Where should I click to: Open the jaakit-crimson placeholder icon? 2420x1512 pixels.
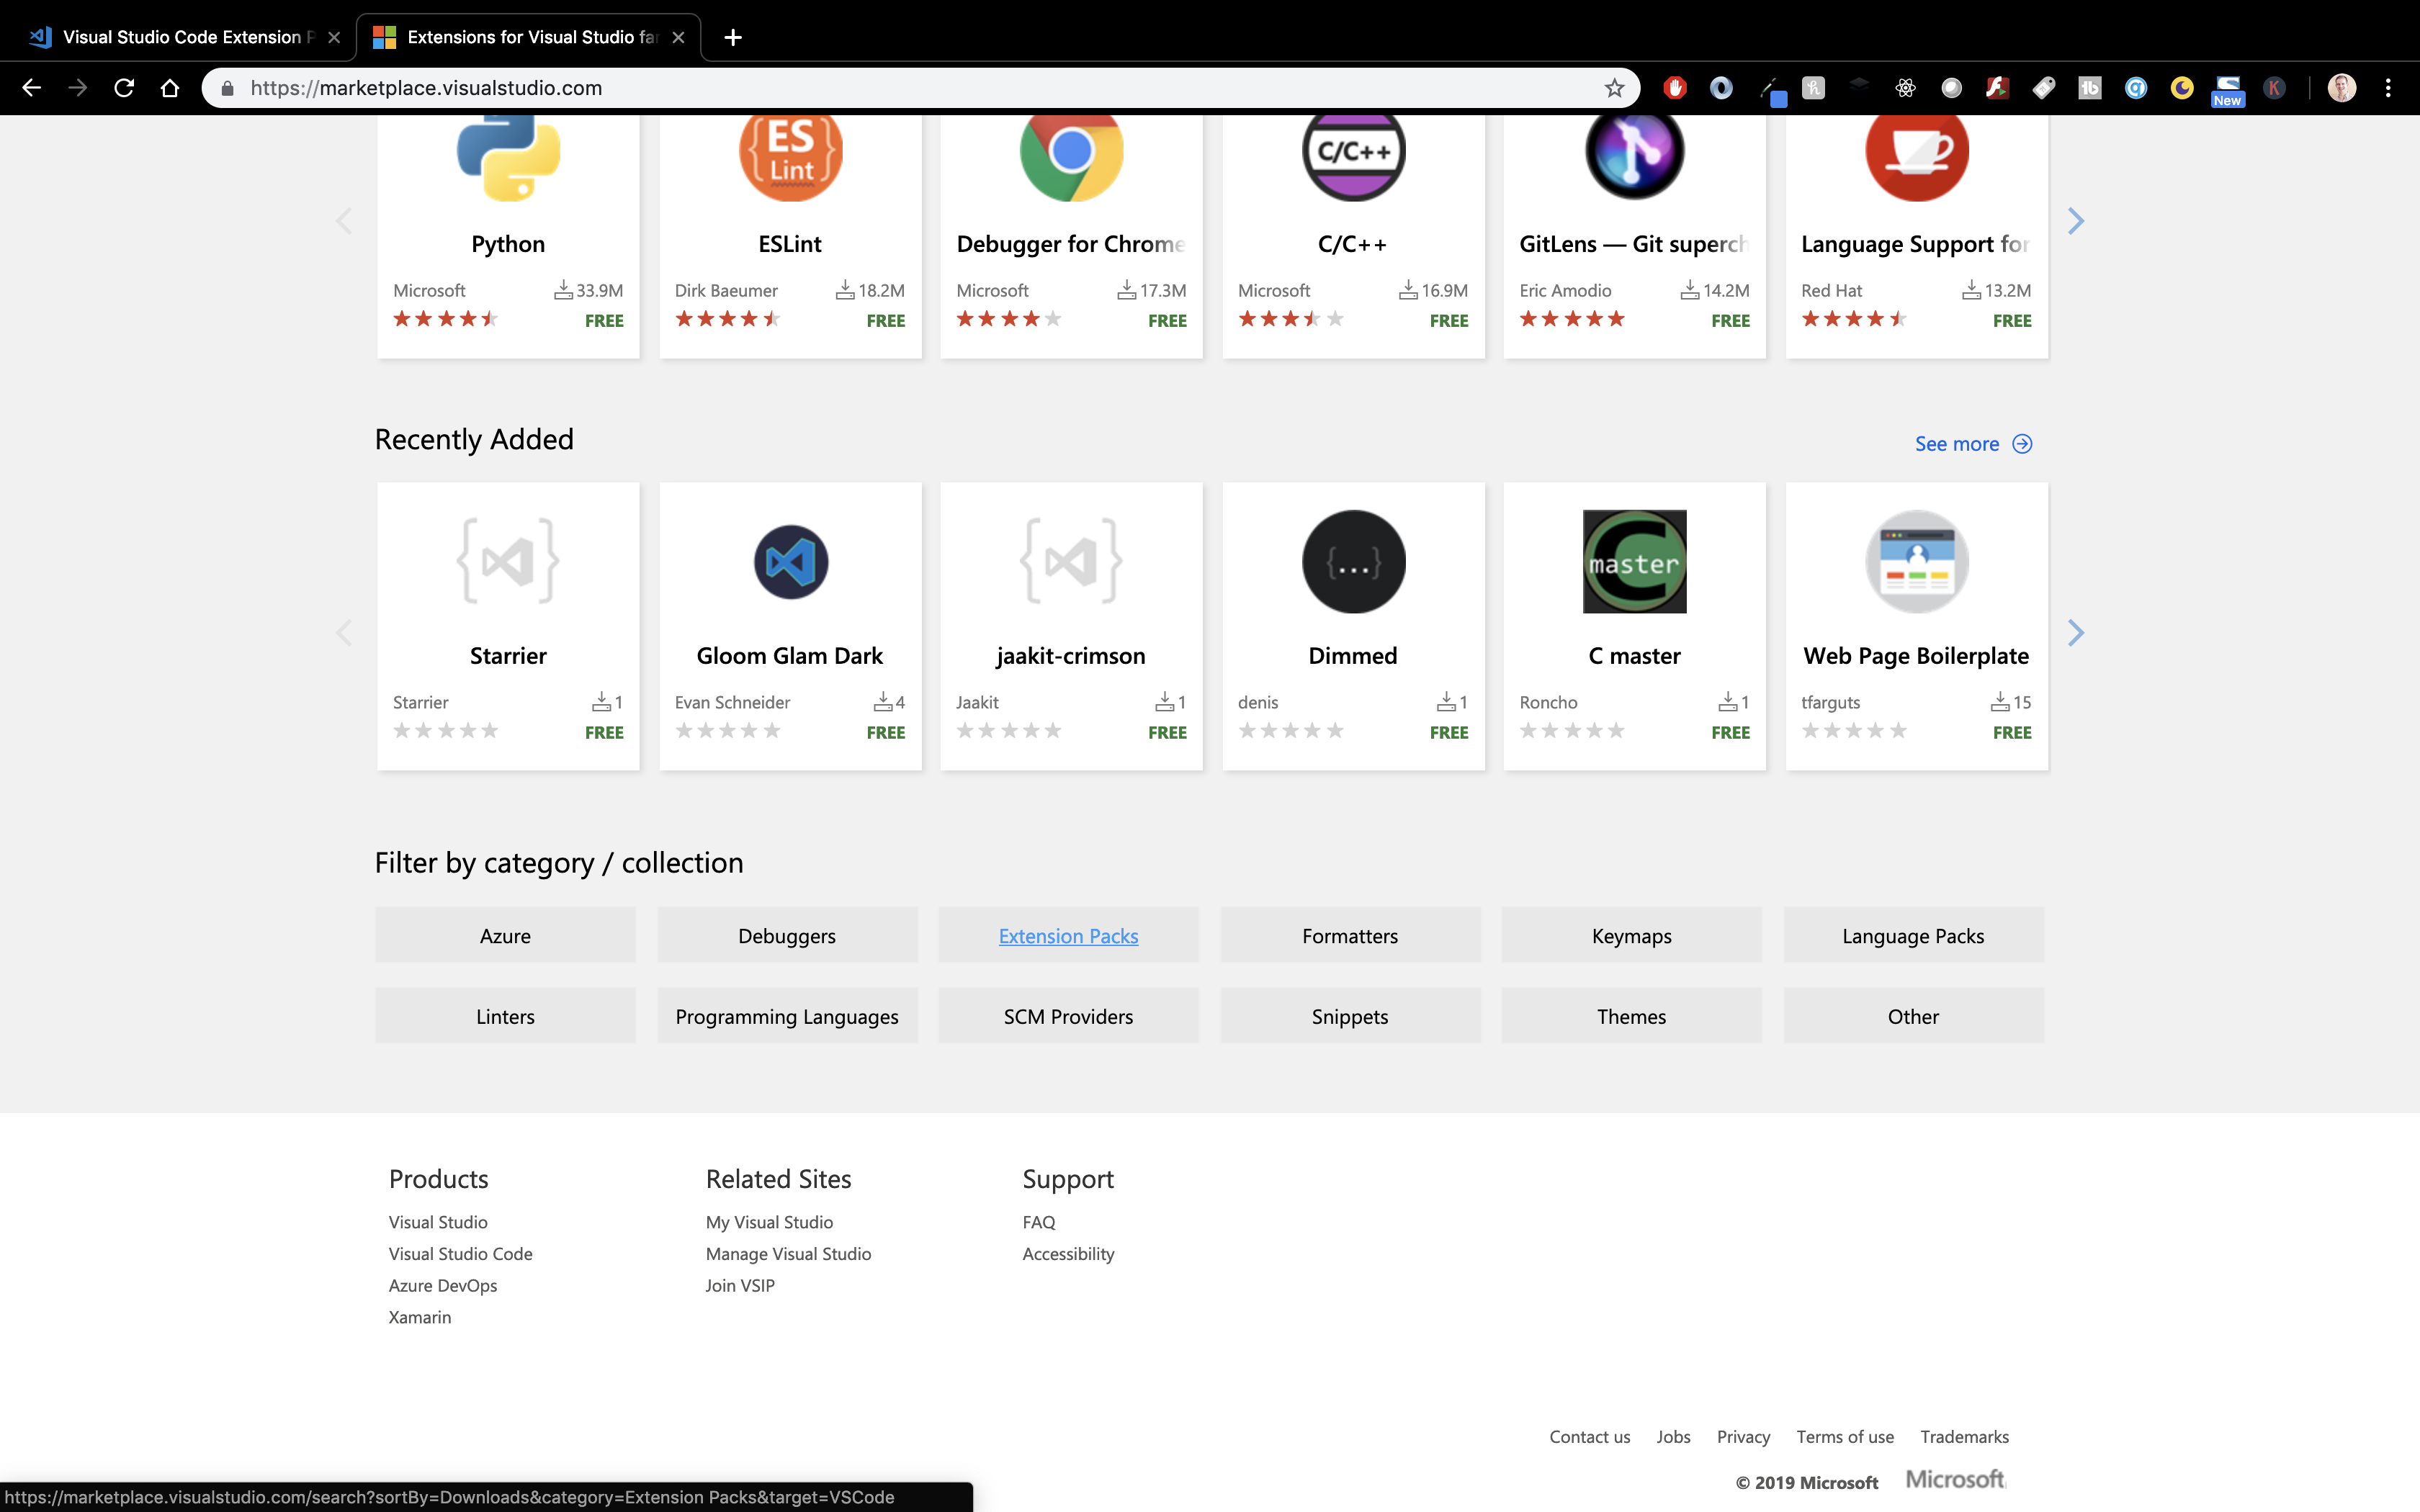(x=1071, y=561)
